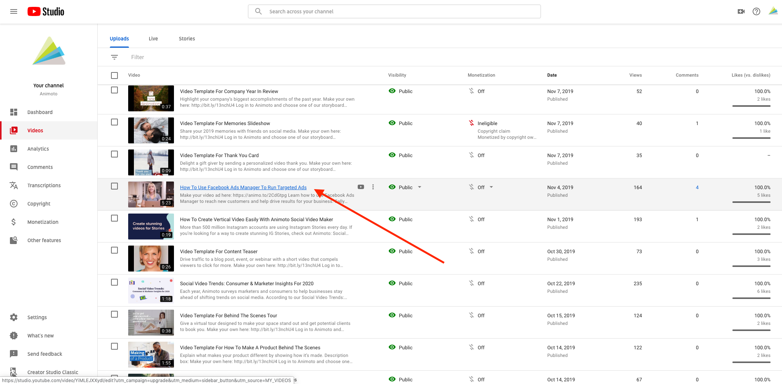
Task: Select the Content Teaser video checkbox
Action: pyautogui.click(x=114, y=250)
